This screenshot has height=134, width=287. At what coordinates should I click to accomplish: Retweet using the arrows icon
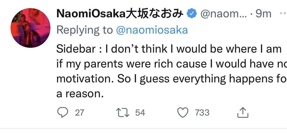[123, 113]
